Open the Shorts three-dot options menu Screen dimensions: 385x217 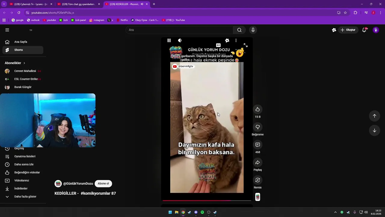(x=236, y=40)
